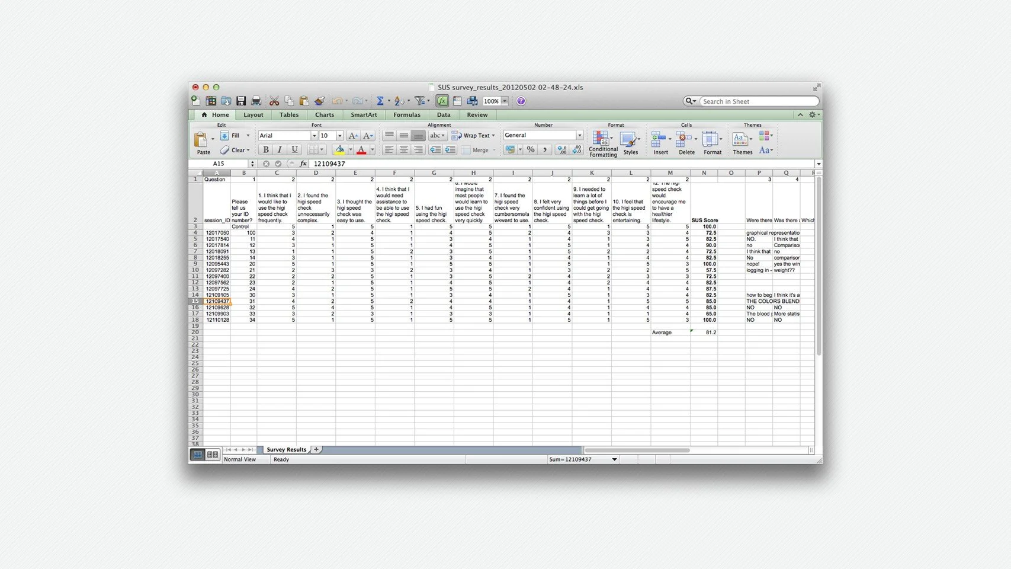This screenshot has width=1011, height=569.
Task: Open the General number format dropdown
Action: (579, 135)
